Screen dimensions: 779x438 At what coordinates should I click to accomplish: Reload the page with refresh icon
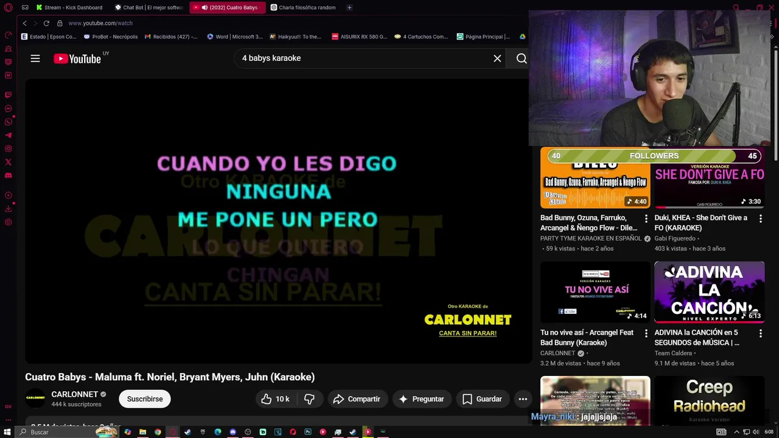(46, 23)
